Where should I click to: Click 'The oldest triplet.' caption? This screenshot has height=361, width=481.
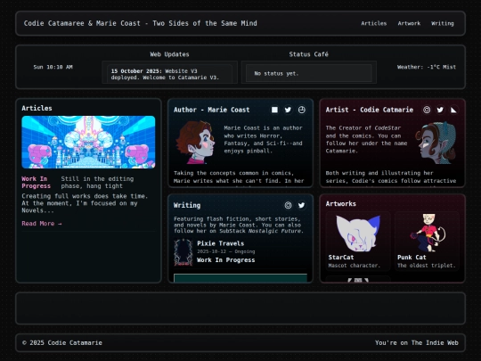pos(427,266)
